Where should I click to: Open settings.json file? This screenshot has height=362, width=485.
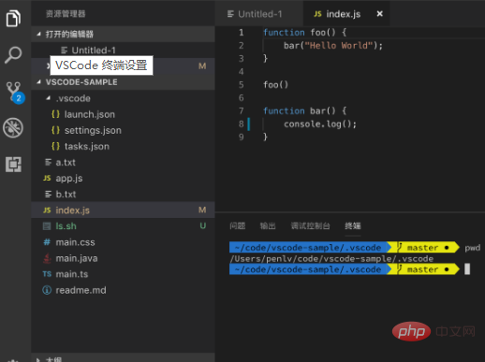pyautogui.click(x=123, y=130)
